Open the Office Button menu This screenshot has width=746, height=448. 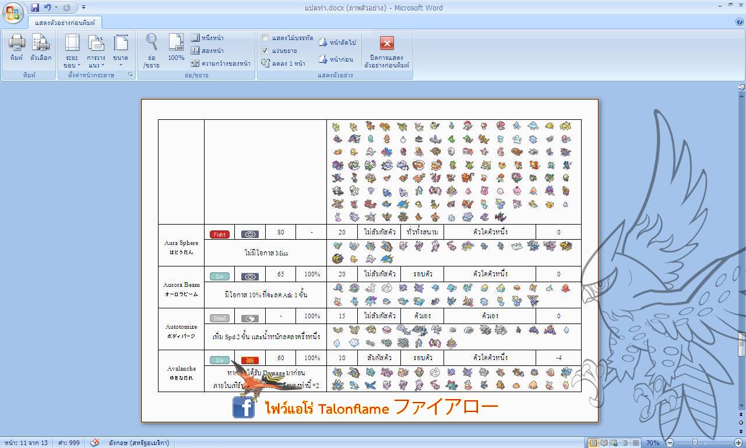pyautogui.click(x=13, y=12)
